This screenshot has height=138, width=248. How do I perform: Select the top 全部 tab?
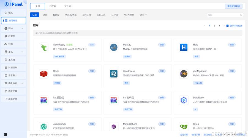38,6
